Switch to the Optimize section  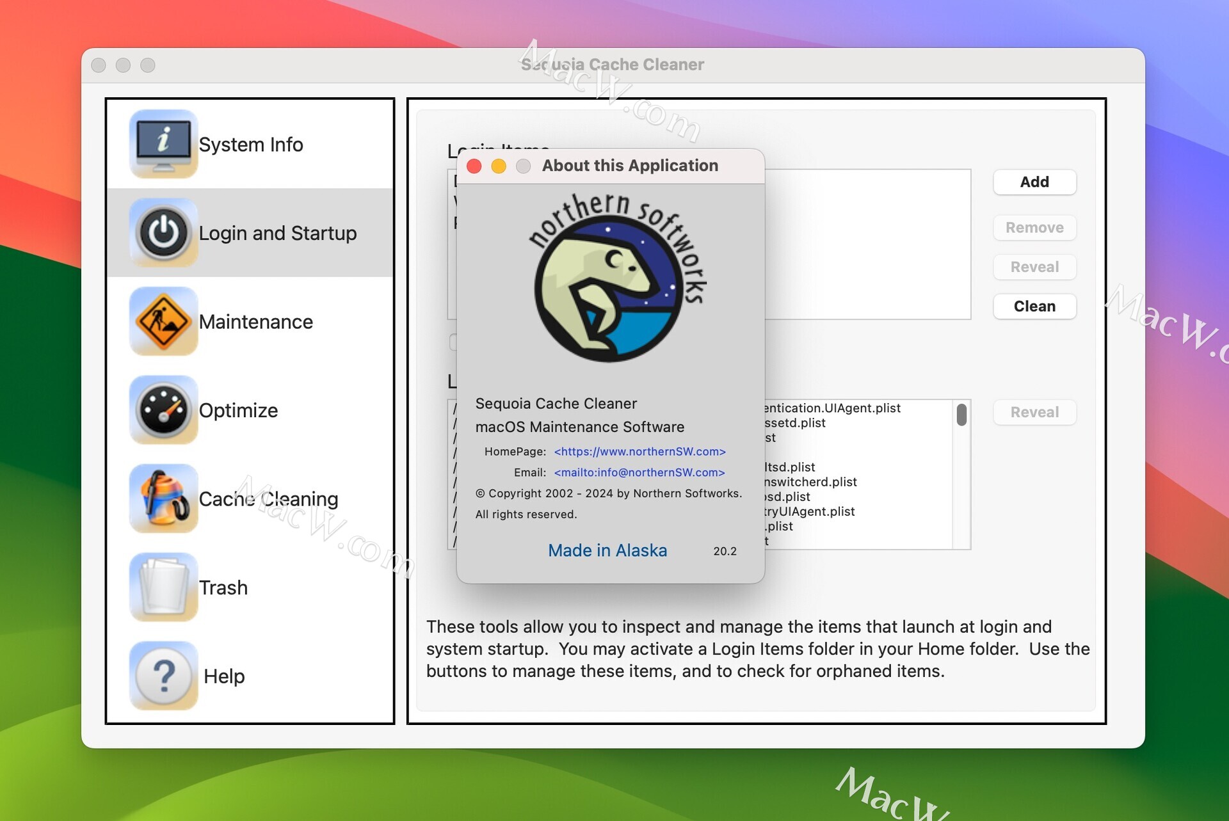[238, 410]
